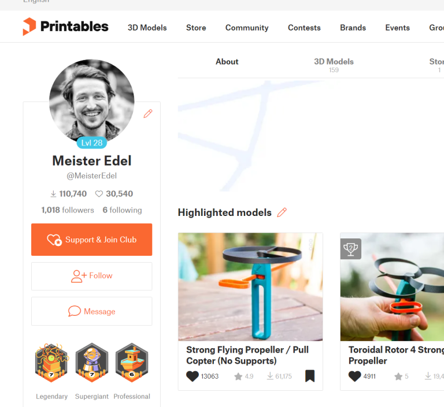Image resolution: width=444 pixels, height=407 pixels.
Task: Open the Supergiant badge
Action: [x=92, y=363]
